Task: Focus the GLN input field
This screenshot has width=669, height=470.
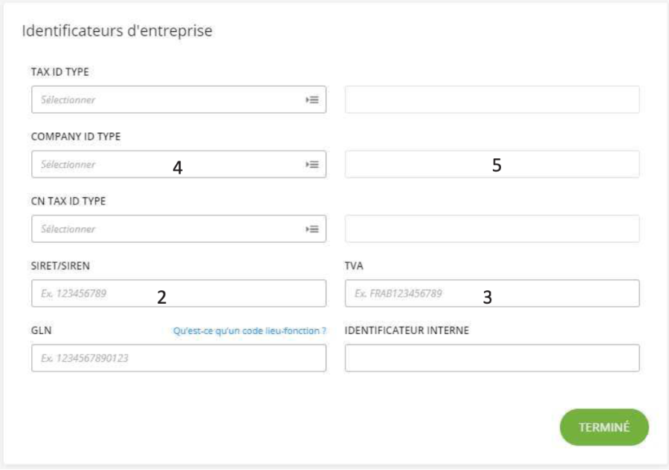Action: coord(178,359)
